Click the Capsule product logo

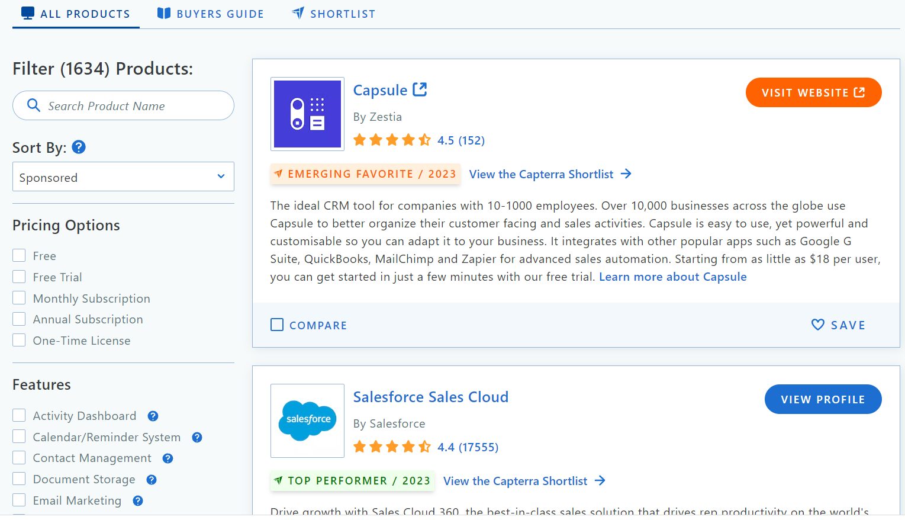click(307, 114)
